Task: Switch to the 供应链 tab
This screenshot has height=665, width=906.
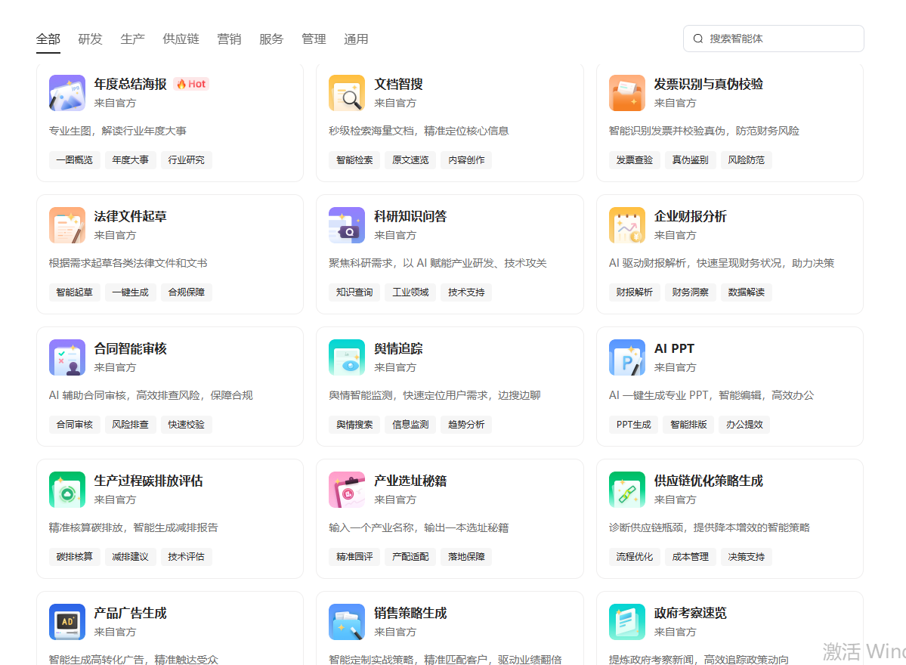Action: [181, 39]
